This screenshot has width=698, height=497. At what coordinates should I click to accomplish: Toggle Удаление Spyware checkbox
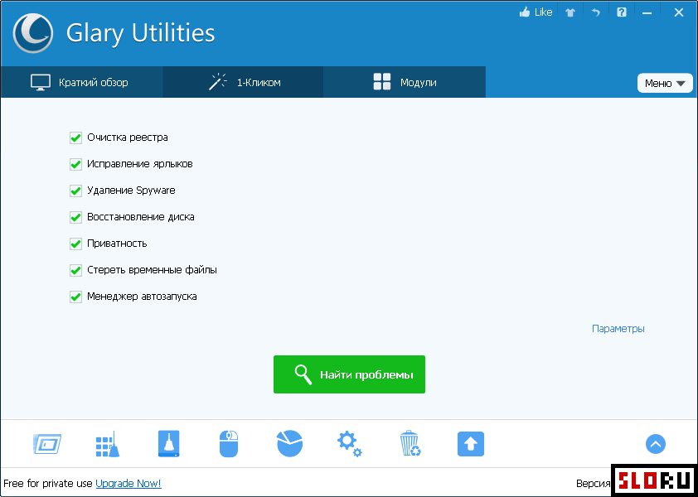[75, 191]
